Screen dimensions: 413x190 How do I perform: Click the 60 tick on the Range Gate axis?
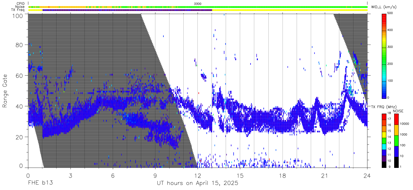pyautogui.click(x=20, y=75)
